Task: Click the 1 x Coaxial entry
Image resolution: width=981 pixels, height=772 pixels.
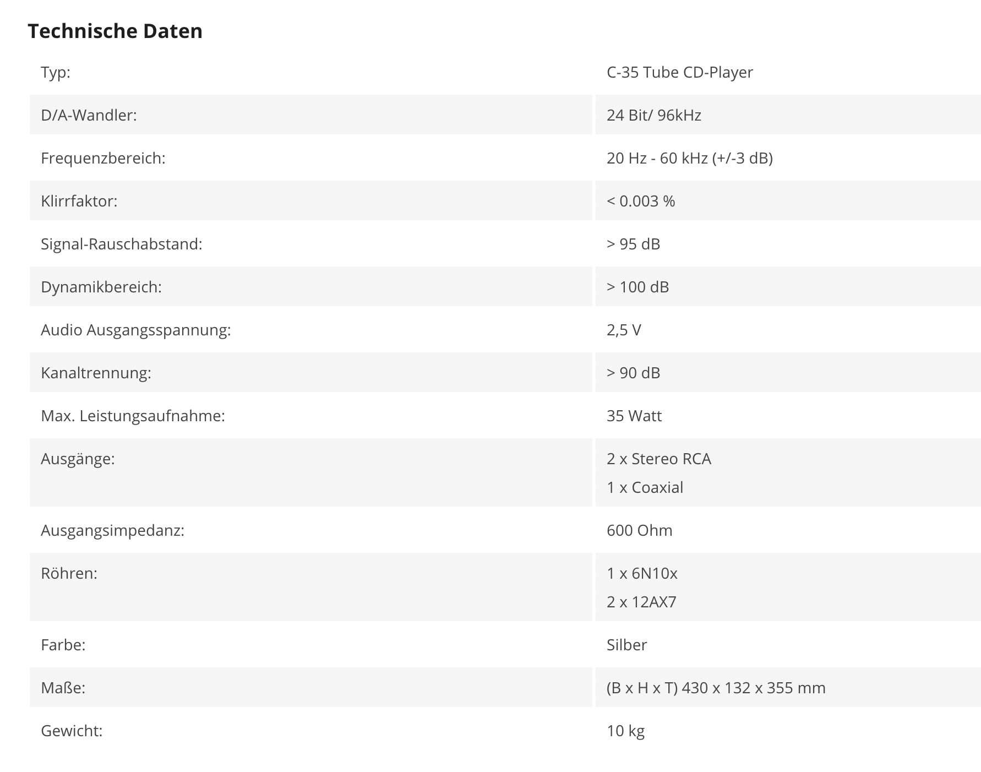Action: pyautogui.click(x=645, y=487)
